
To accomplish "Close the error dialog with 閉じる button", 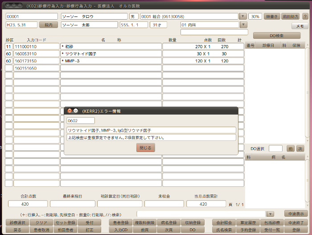I will coord(146,148).
